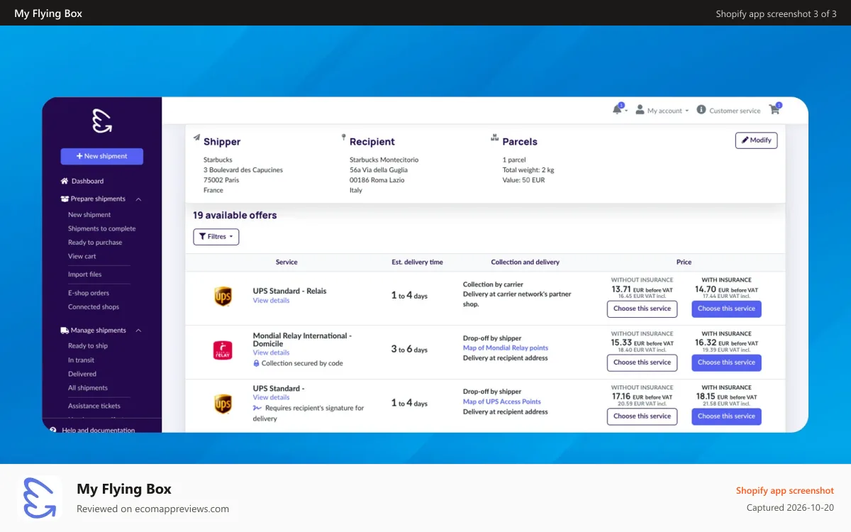
Task: Open Ready to ship
Action: pos(88,345)
